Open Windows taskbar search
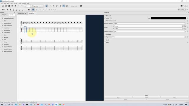Viewport: 189px width, 106px height. pos(5,105)
